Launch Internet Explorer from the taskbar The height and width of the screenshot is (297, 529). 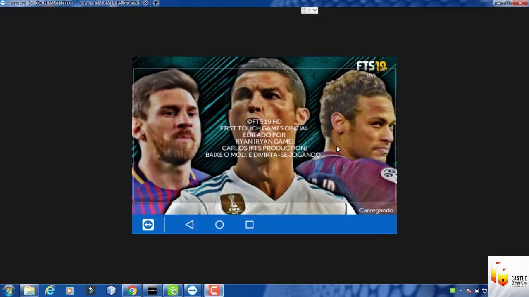pyautogui.click(x=50, y=290)
